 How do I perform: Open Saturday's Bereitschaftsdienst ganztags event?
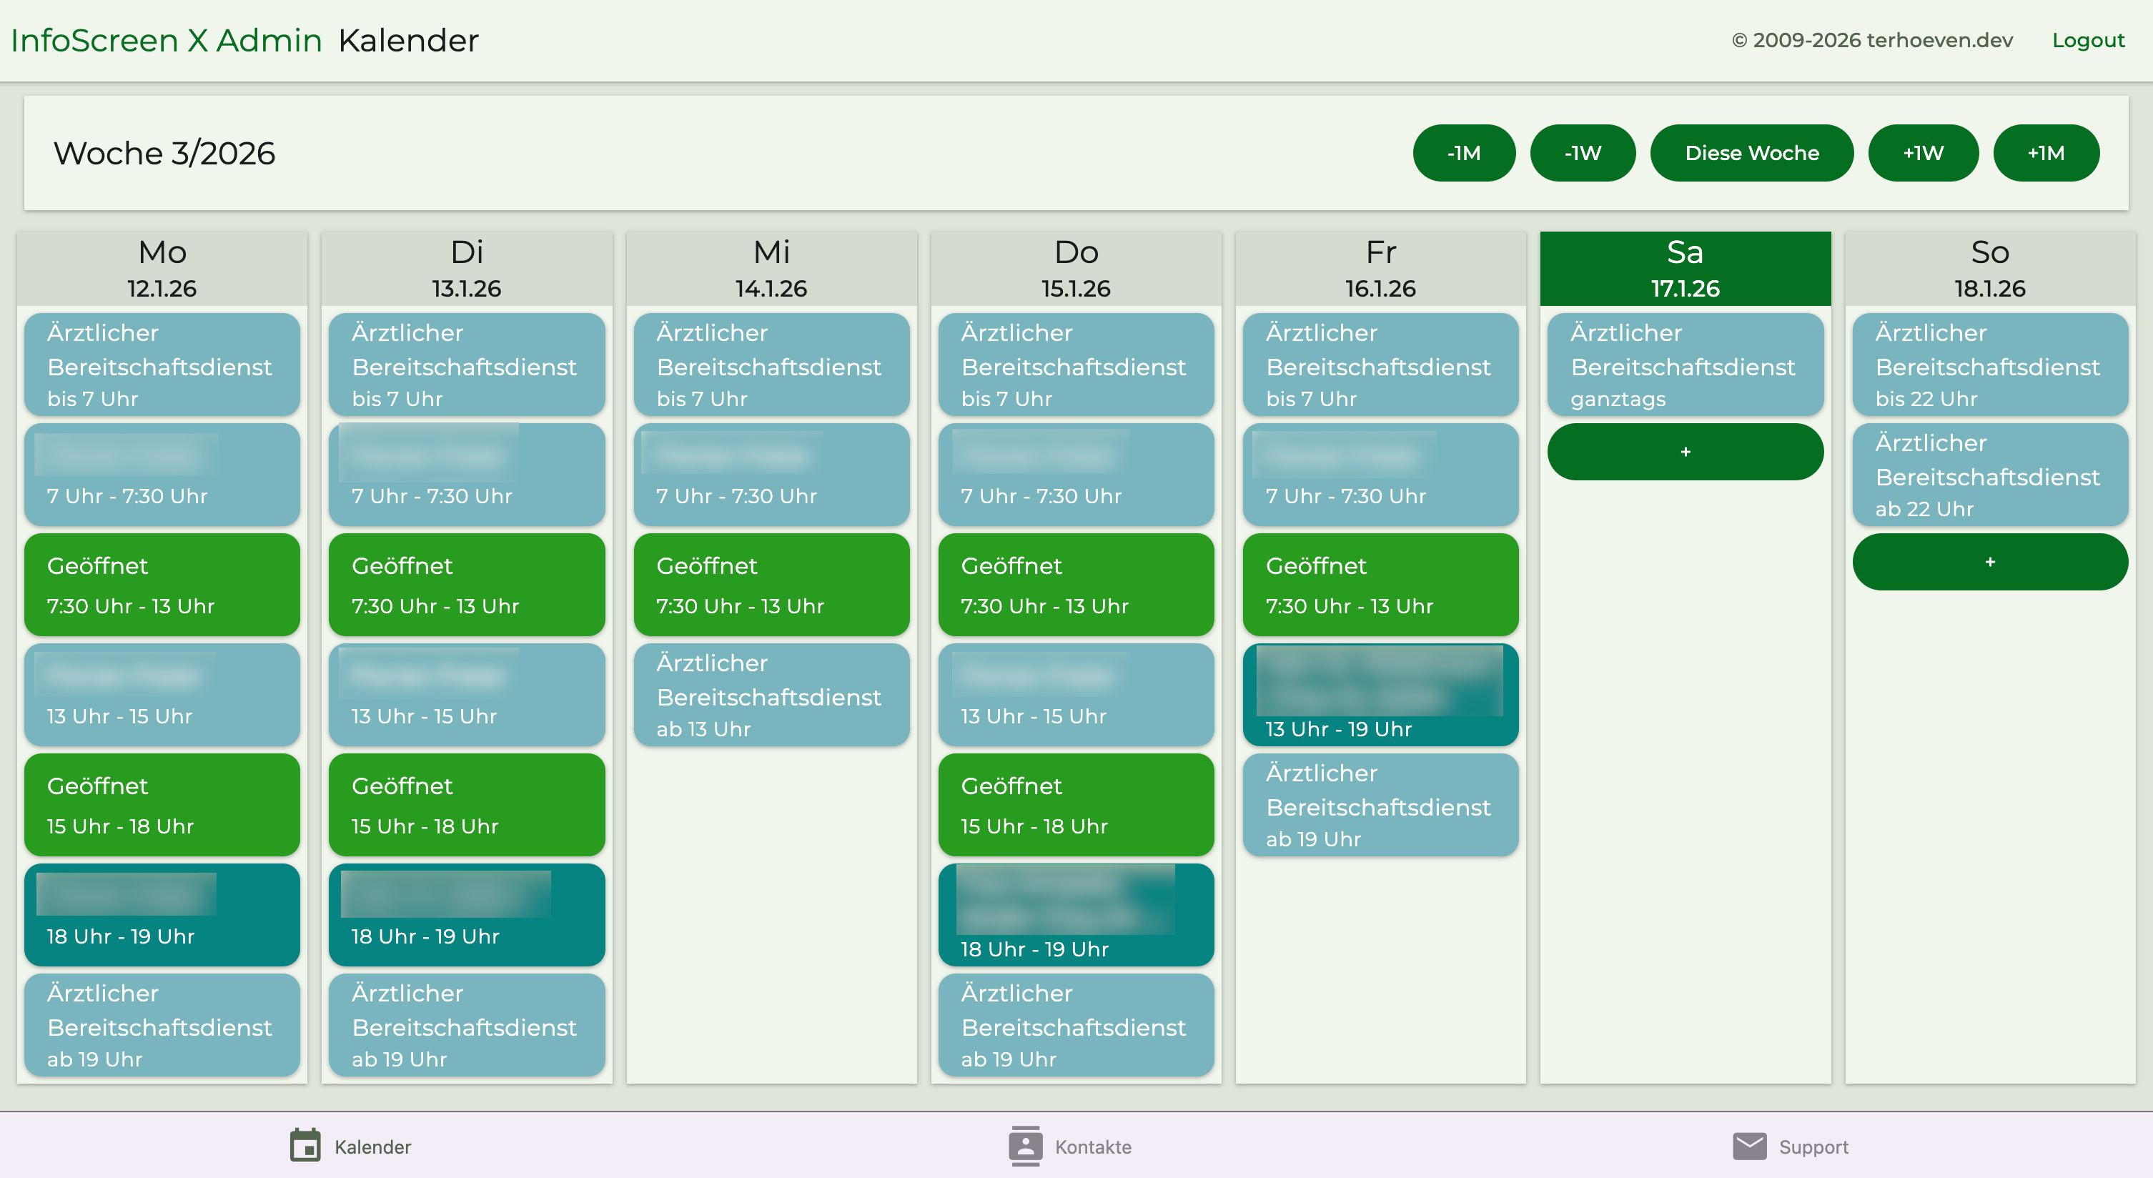[1685, 365]
